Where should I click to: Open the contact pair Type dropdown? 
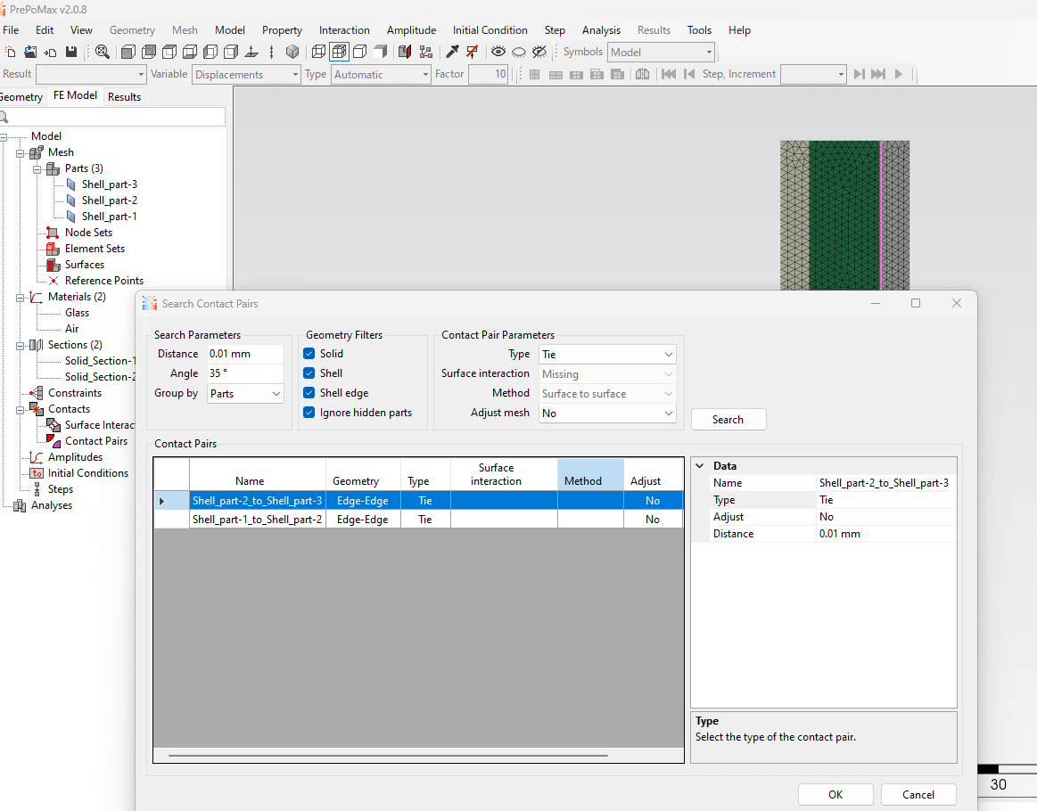coord(607,355)
